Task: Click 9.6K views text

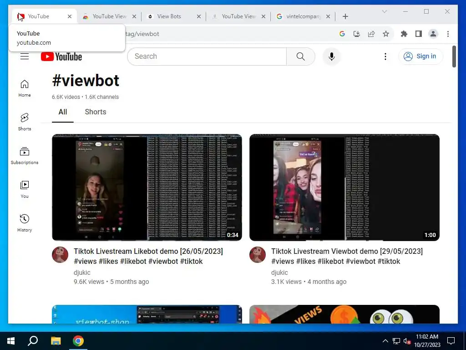Action: pyautogui.click(x=89, y=282)
